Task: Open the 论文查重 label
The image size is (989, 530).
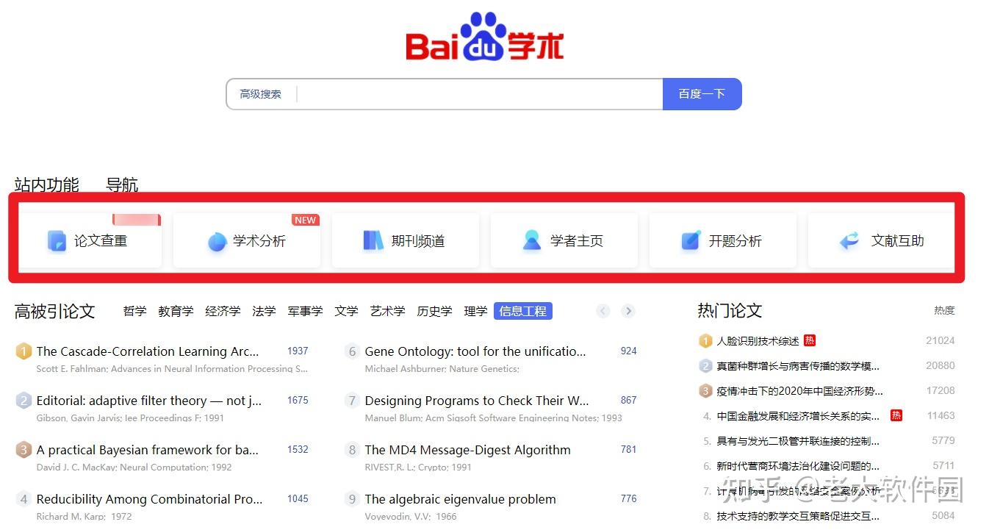Action: click(101, 241)
